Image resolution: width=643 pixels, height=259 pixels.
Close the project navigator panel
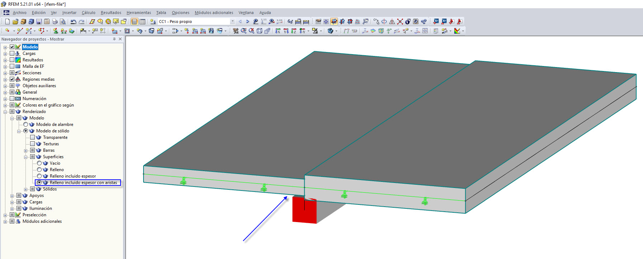[120, 39]
